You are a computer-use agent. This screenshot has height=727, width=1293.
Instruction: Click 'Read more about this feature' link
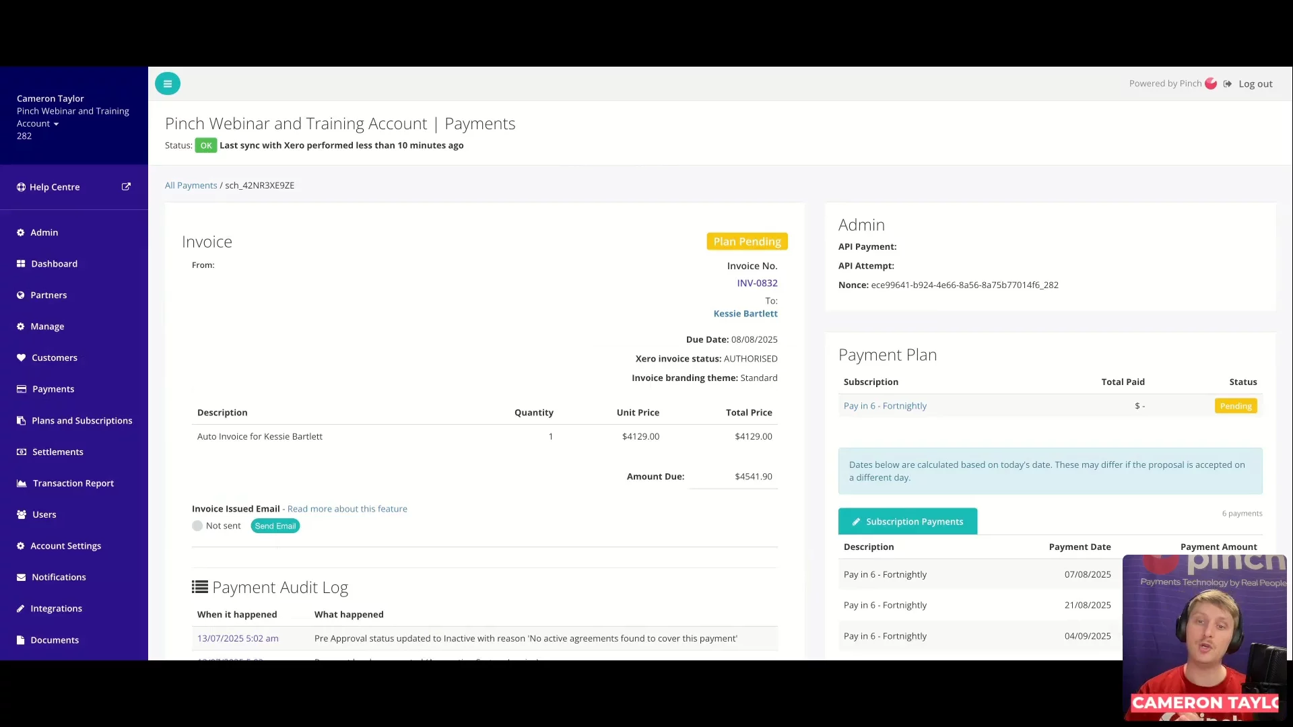click(x=347, y=509)
